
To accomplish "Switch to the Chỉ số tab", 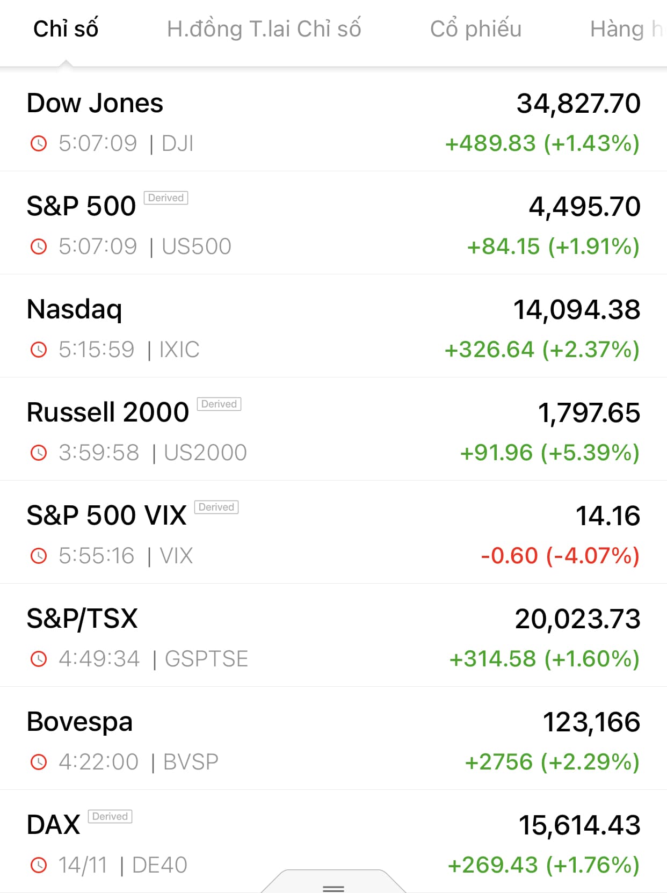I will pyautogui.click(x=66, y=29).
